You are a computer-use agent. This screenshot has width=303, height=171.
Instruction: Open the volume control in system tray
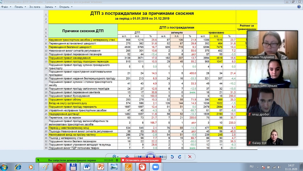tap(279, 167)
